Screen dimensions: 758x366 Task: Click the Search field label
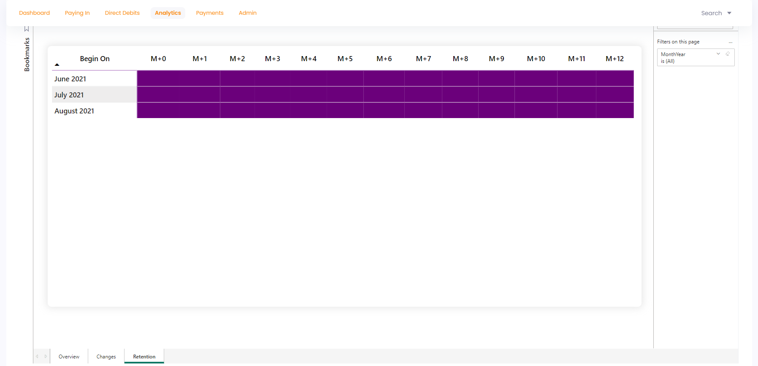tap(712, 13)
